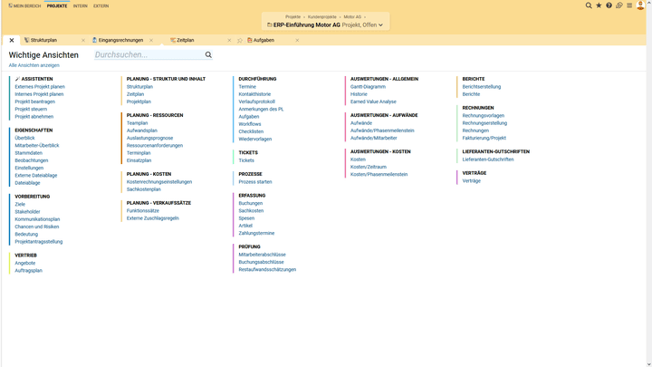Switch to the Zeitplan tab
The width and height of the screenshot is (652, 367).
click(x=186, y=41)
